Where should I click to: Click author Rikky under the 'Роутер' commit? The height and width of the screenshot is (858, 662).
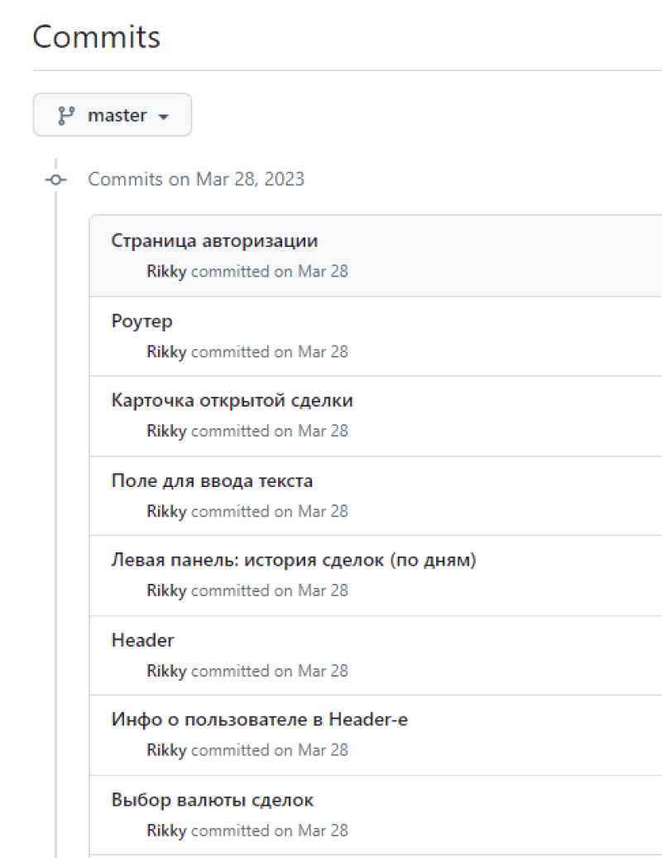166,352
